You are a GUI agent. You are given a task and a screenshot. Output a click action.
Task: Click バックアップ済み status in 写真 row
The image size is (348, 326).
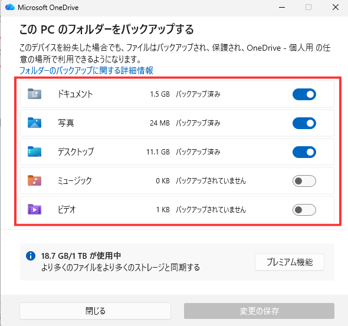coord(198,123)
